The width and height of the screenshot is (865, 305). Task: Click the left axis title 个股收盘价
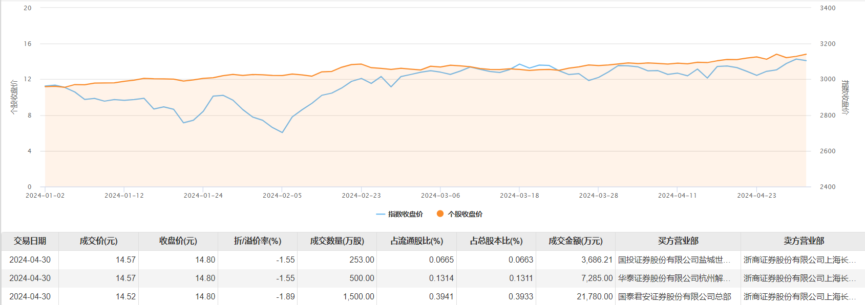click(14, 97)
